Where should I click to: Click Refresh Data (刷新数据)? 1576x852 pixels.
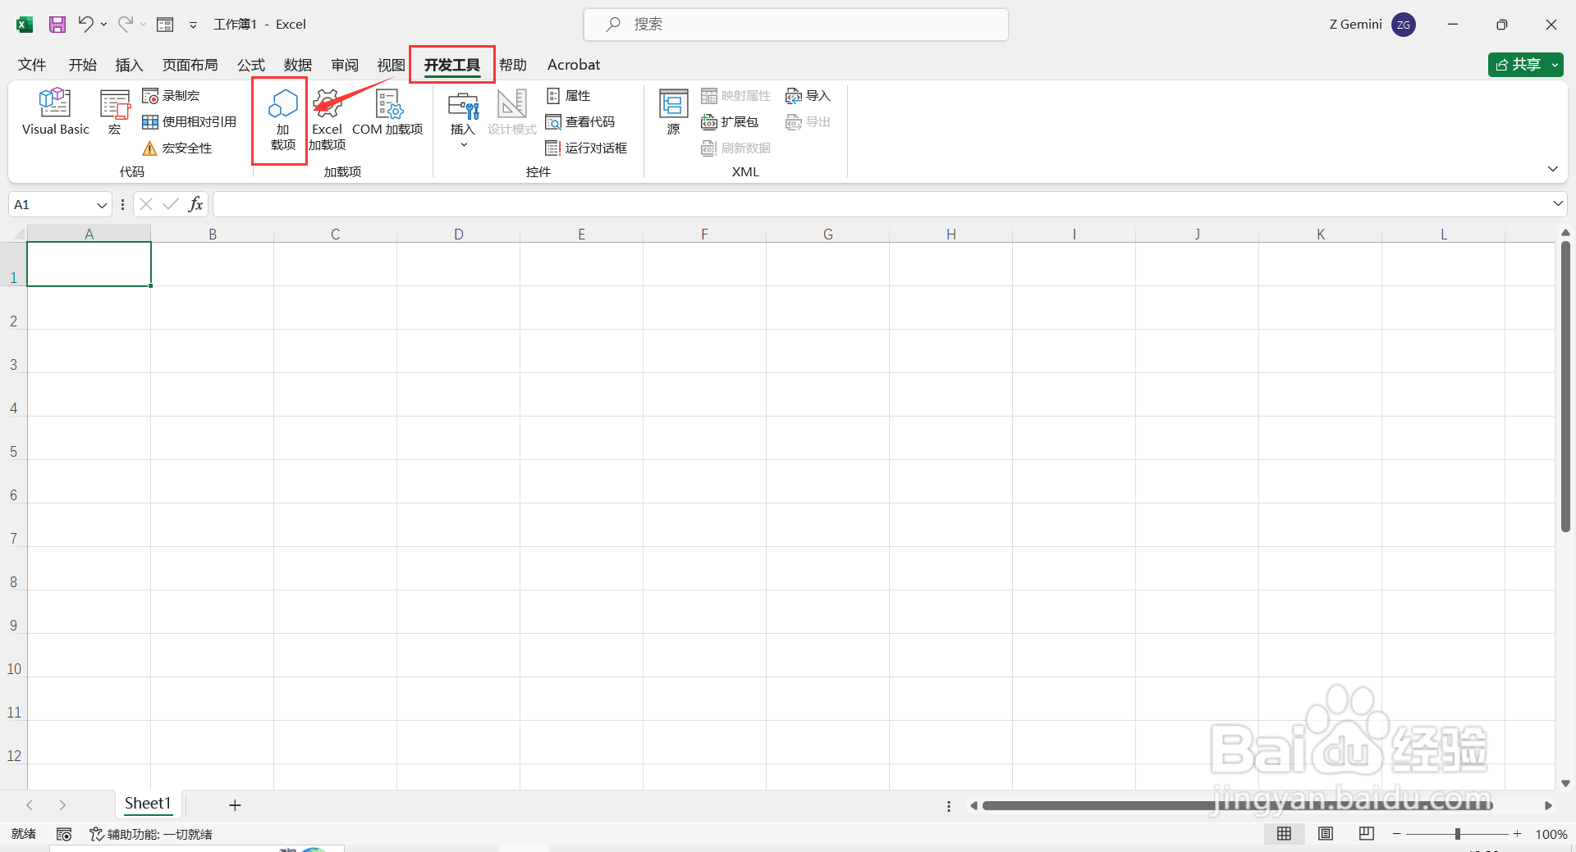click(x=735, y=148)
